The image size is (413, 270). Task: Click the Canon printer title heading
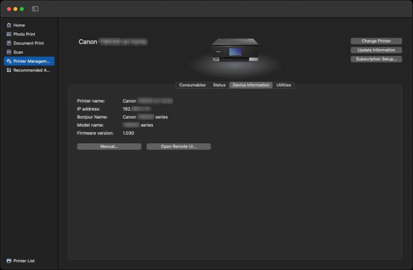point(113,42)
